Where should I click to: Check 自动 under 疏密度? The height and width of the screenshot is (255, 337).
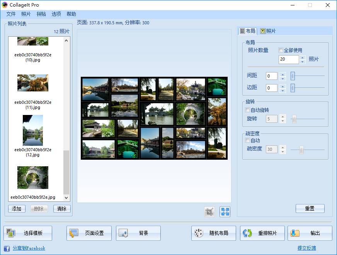click(247, 140)
